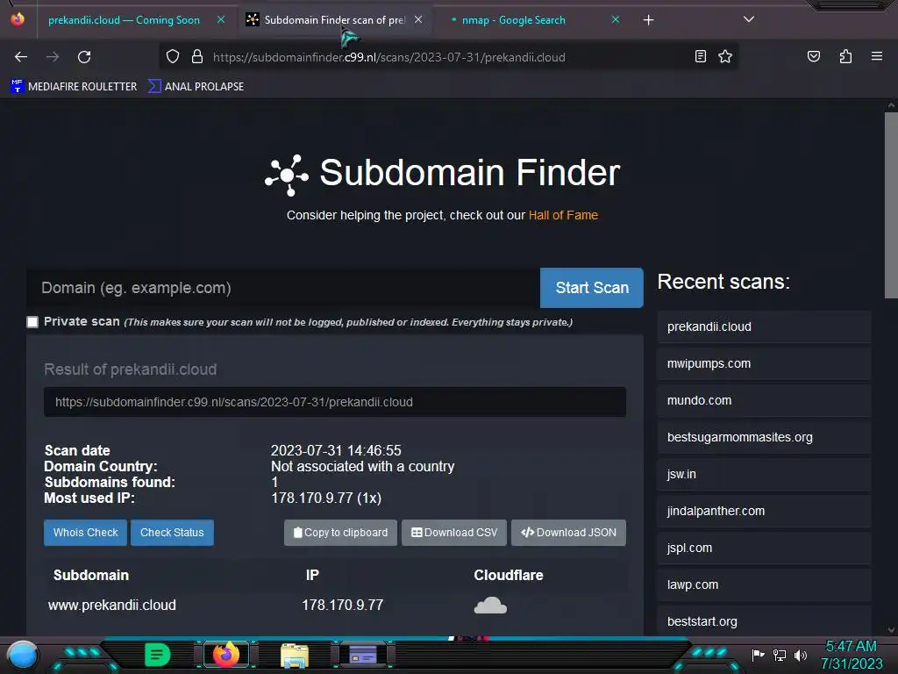Select the Subdomain Finder scan tab
The image size is (898, 674).
tap(334, 20)
